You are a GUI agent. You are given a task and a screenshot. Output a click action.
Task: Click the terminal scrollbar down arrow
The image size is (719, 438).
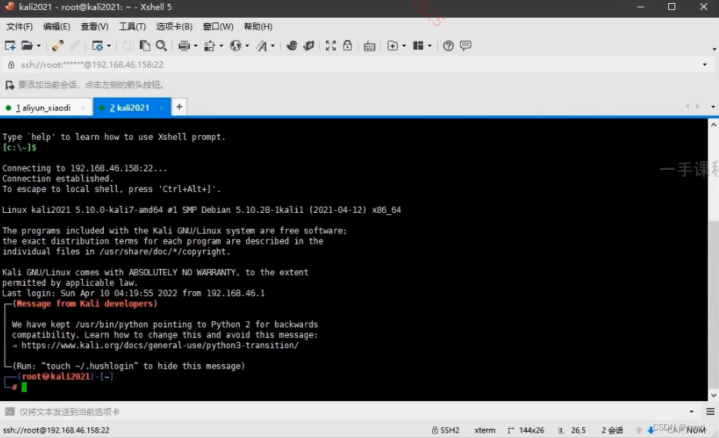click(x=714, y=395)
